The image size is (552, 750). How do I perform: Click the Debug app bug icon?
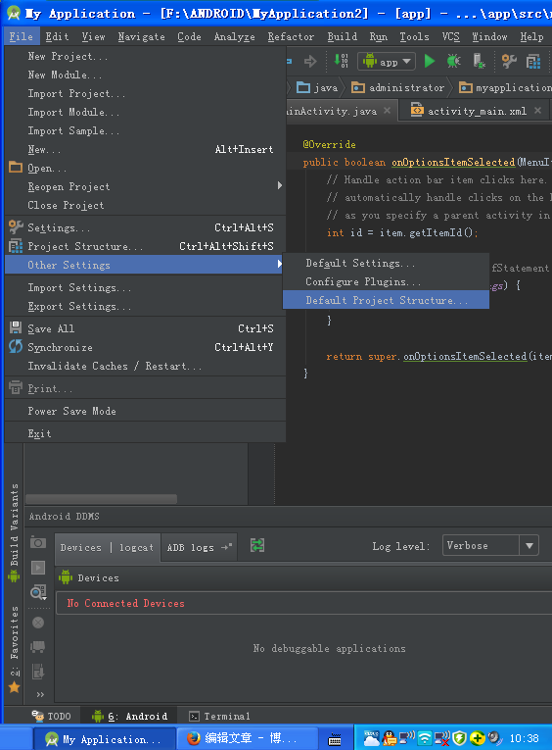point(453,61)
